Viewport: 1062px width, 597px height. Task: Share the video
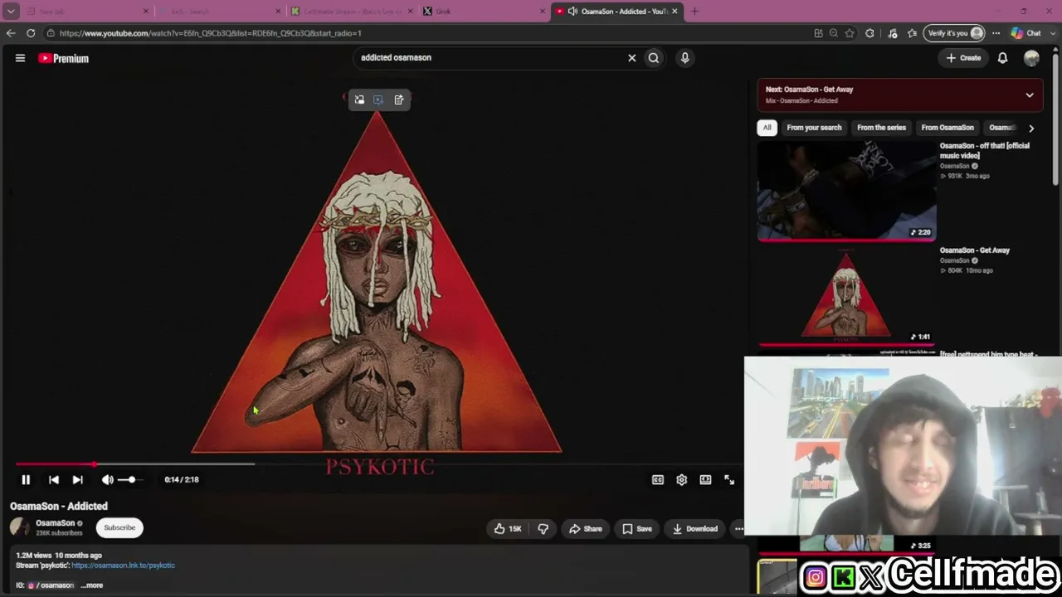[x=586, y=529]
